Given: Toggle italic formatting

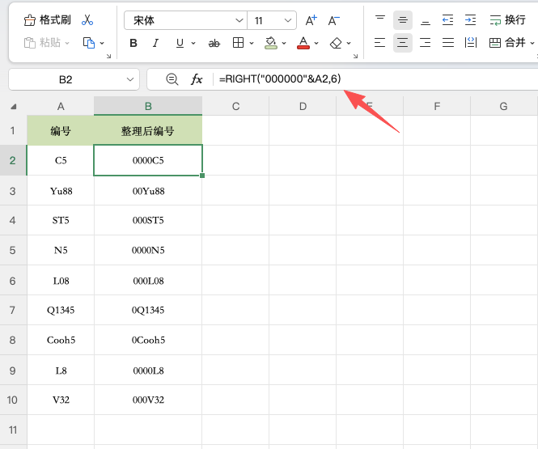Looking at the screenshot, I should tap(156, 43).
